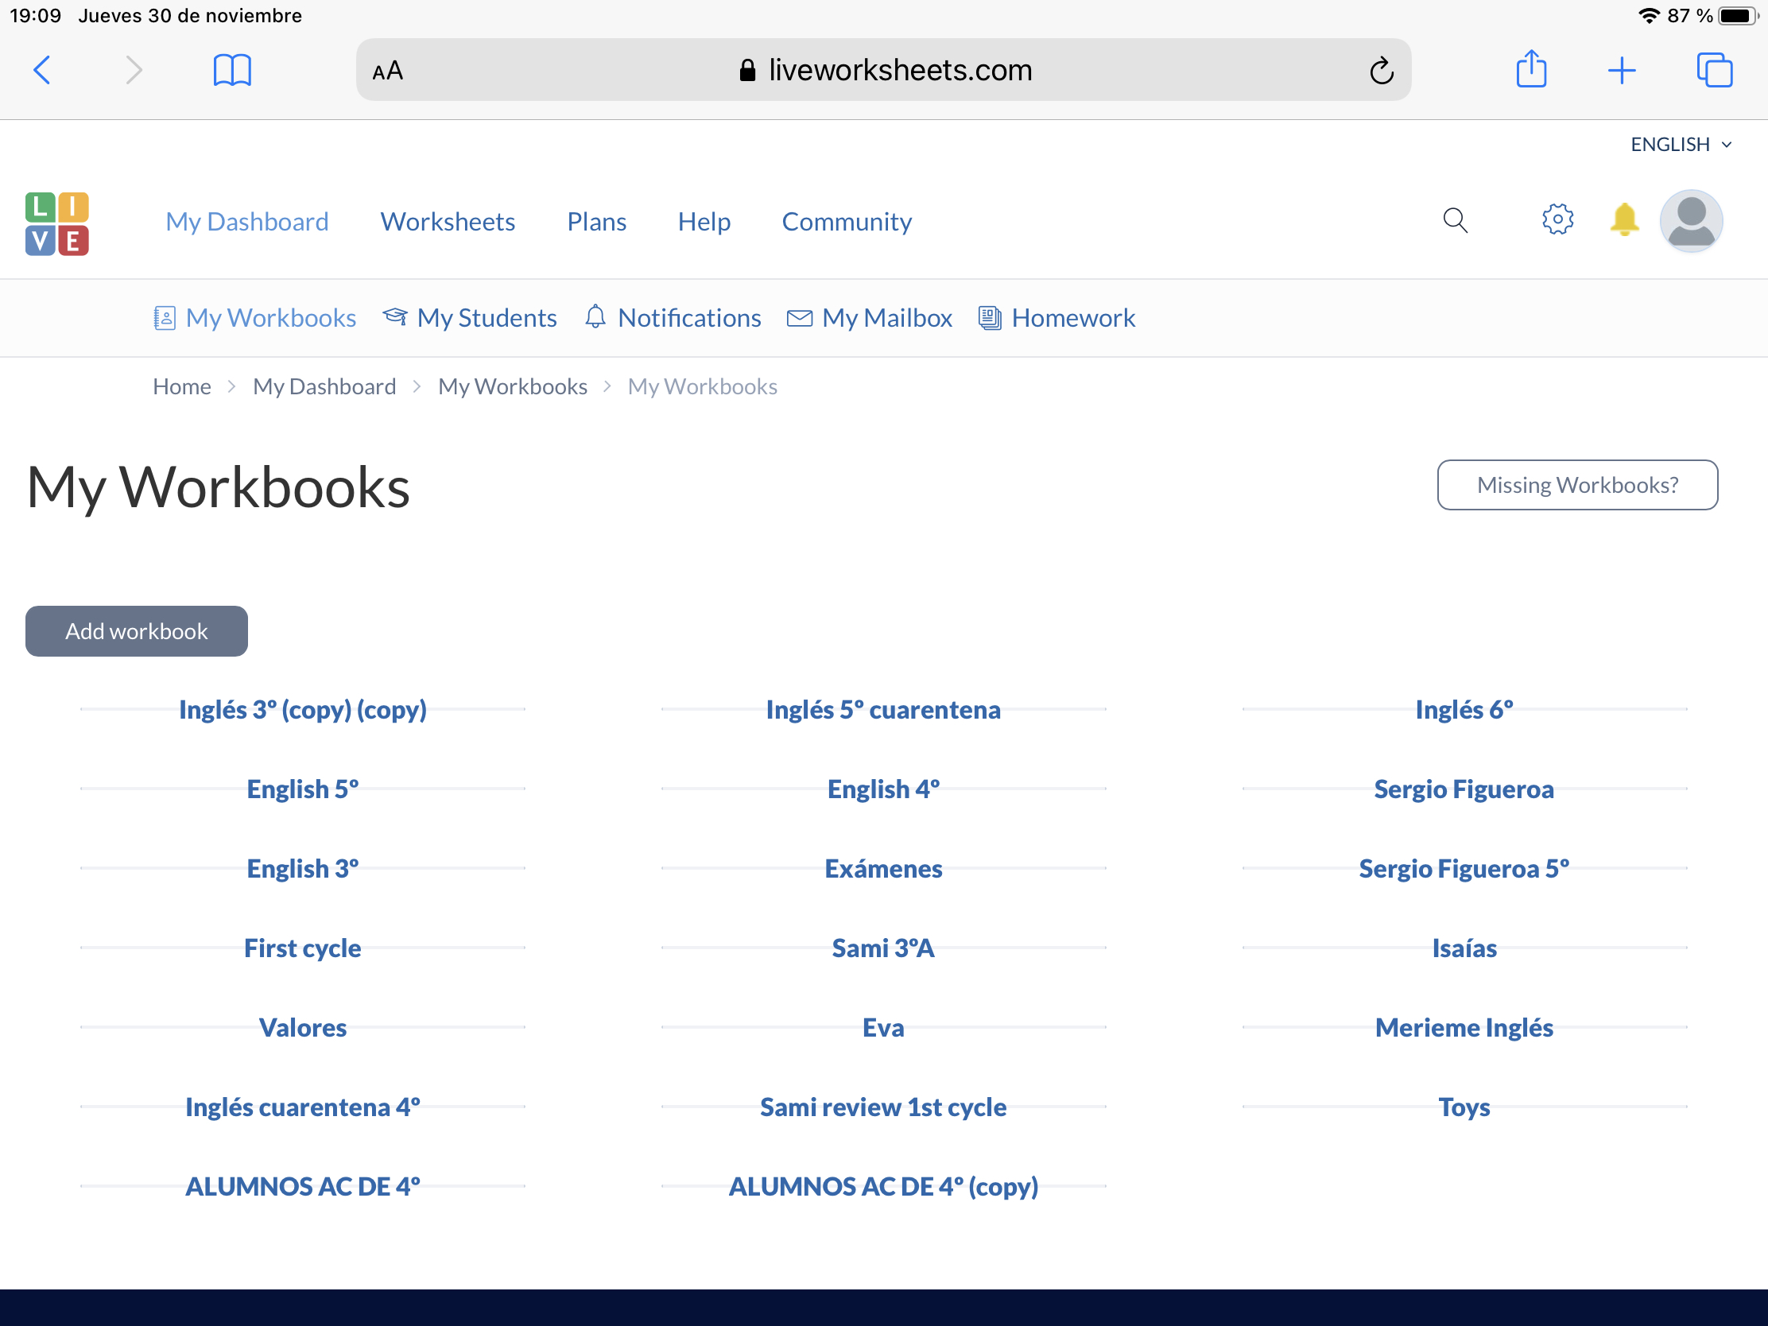Open the user profile avatar
The image size is (1768, 1326).
[x=1690, y=222]
